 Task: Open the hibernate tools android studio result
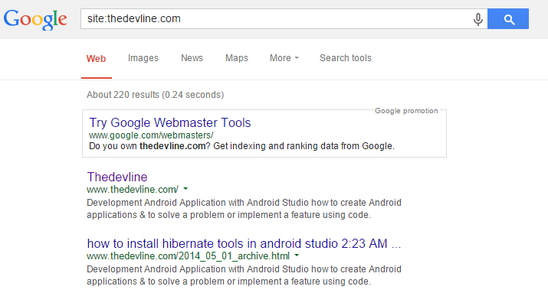tap(244, 243)
